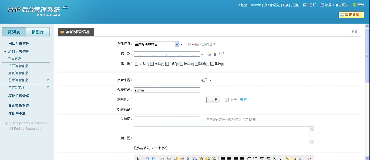Click the Print icon in the editor toolbar
Image resolution: width=370 pixels, height=160 pixels.
(169, 158)
